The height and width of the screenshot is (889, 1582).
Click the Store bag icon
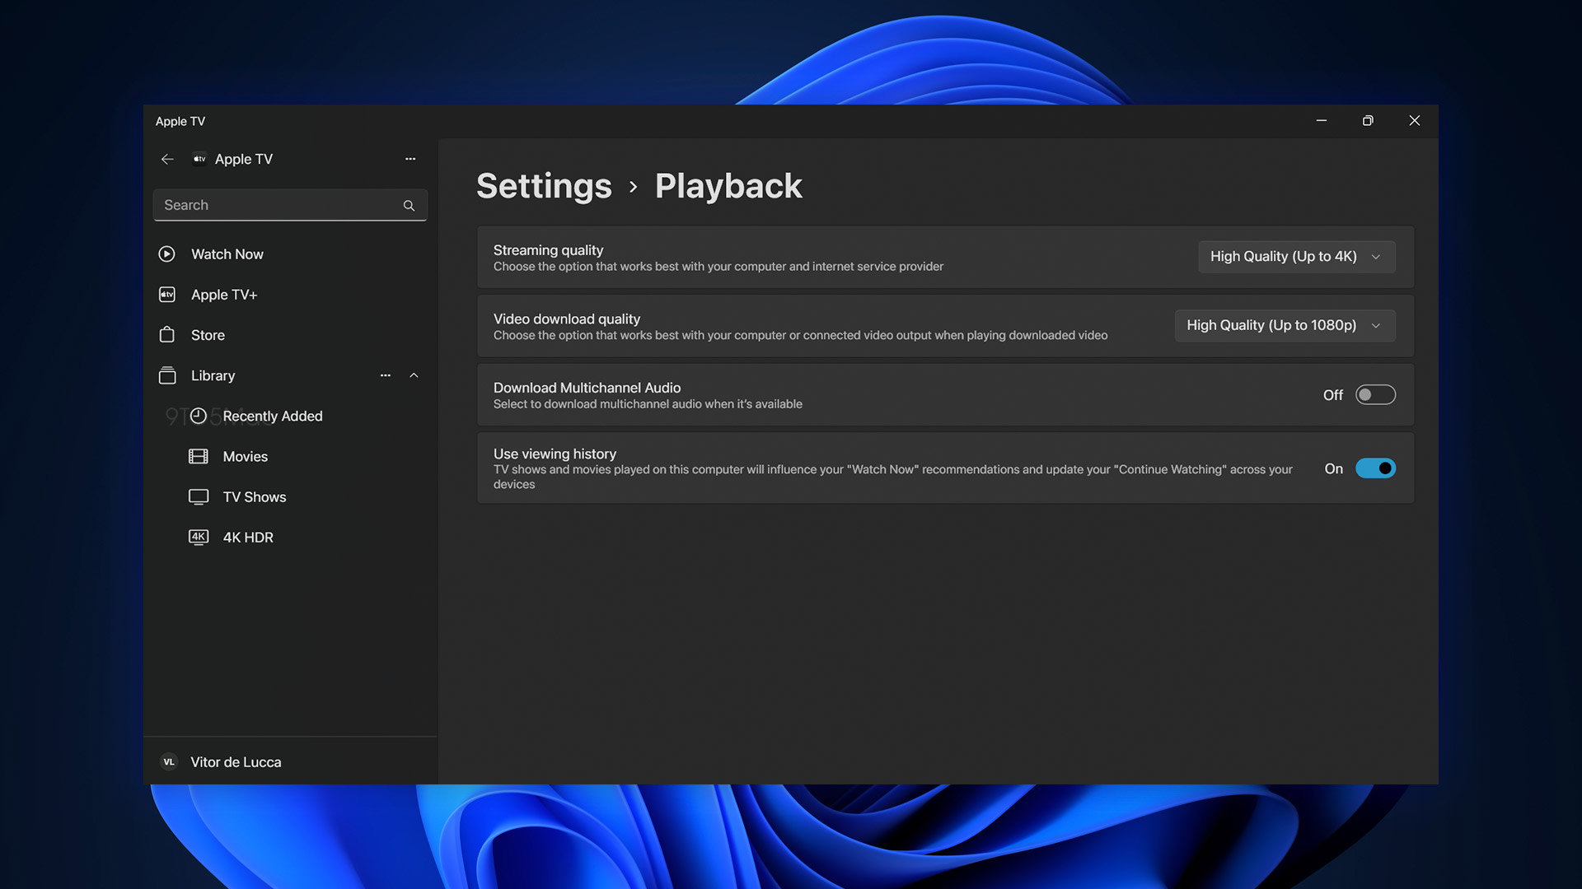click(167, 334)
